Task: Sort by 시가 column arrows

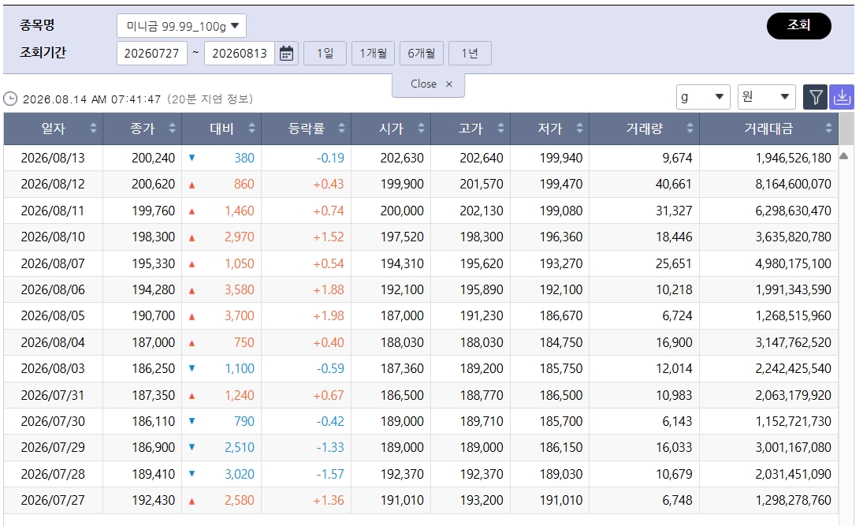Action: pyautogui.click(x=421, y=129)
